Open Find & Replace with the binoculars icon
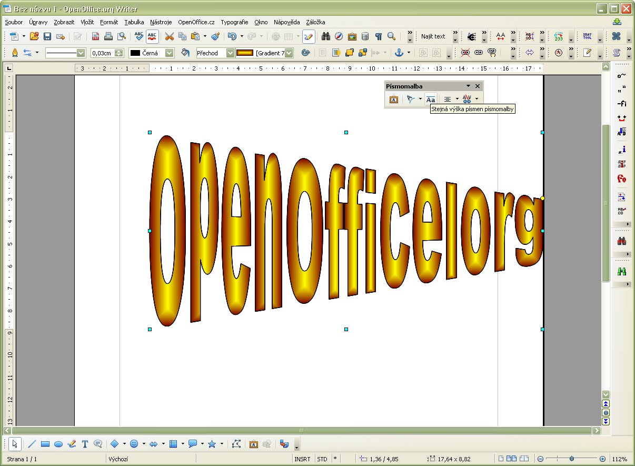Screen dimensions: 635x466 click(326, 36)
